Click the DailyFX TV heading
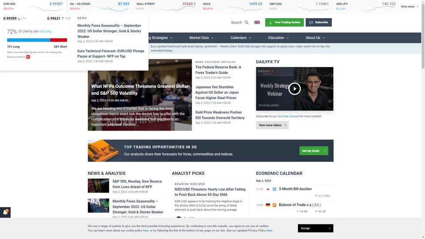425x239 pixels. coord(267,62)
